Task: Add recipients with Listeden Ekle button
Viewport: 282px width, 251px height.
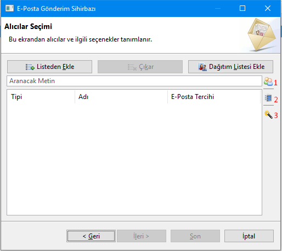Action: coord(49,67)
